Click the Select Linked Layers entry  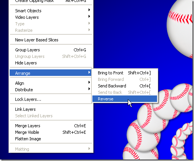point(51,116)
